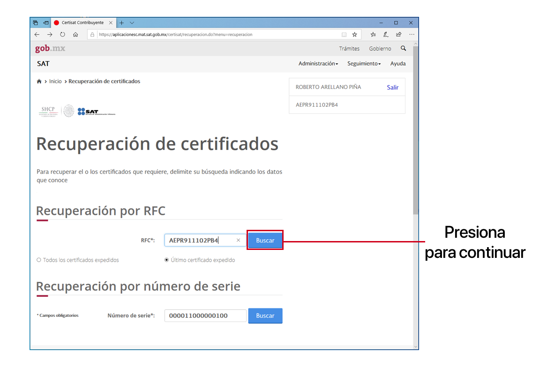The height and width of the screenshot is (366, 555).
Task: Click the page vertical scrollbar thumb
Action: tap(415, 130)
